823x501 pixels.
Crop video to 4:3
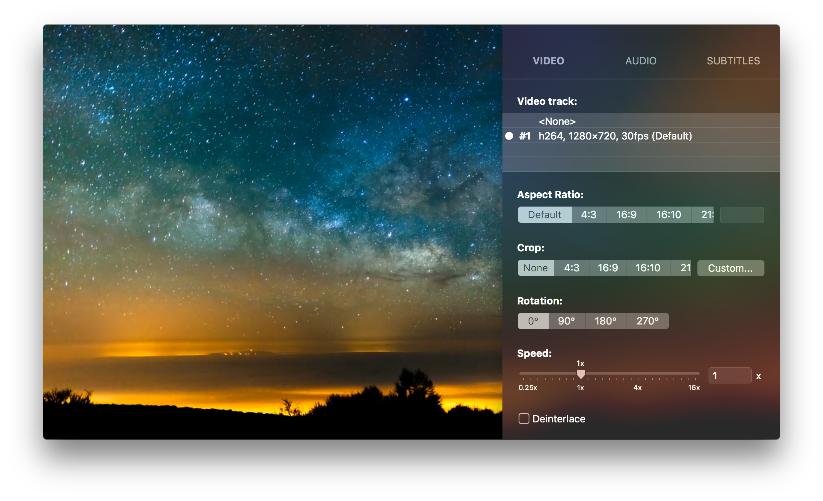571,268
